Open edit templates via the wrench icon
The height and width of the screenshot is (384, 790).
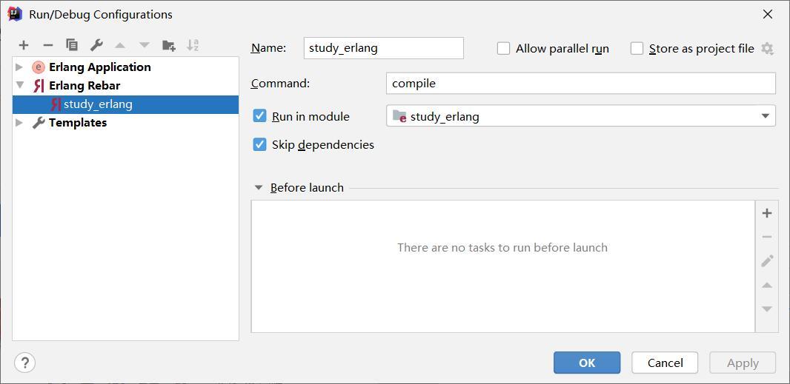(96, 45)
